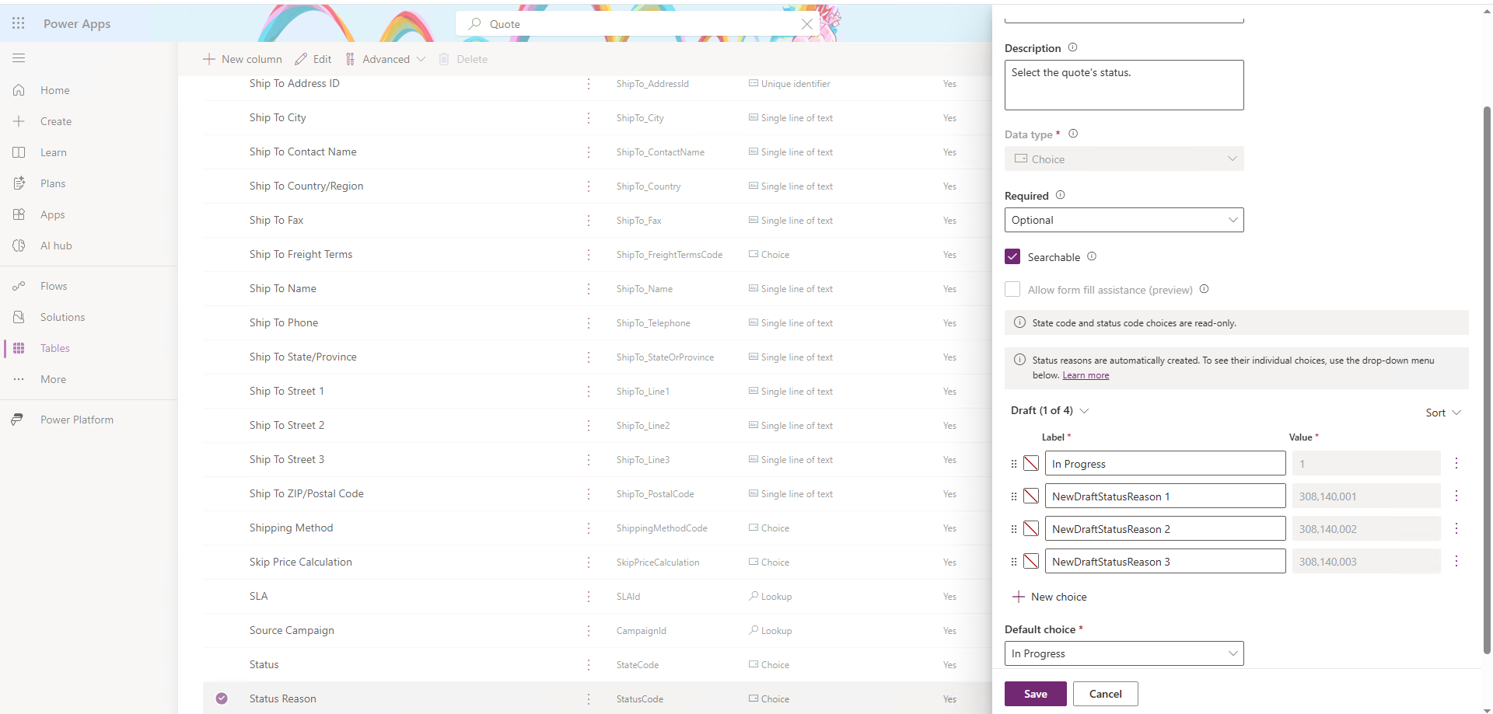Click the Required info icon
The image size is (1493, 714).
coord(1060,195)
